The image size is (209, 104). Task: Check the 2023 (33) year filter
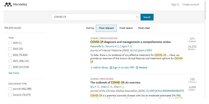(x=10, y=49)
